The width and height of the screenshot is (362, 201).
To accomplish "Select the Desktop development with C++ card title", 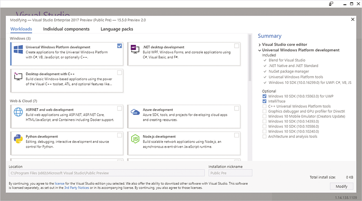I will [50, 74].
